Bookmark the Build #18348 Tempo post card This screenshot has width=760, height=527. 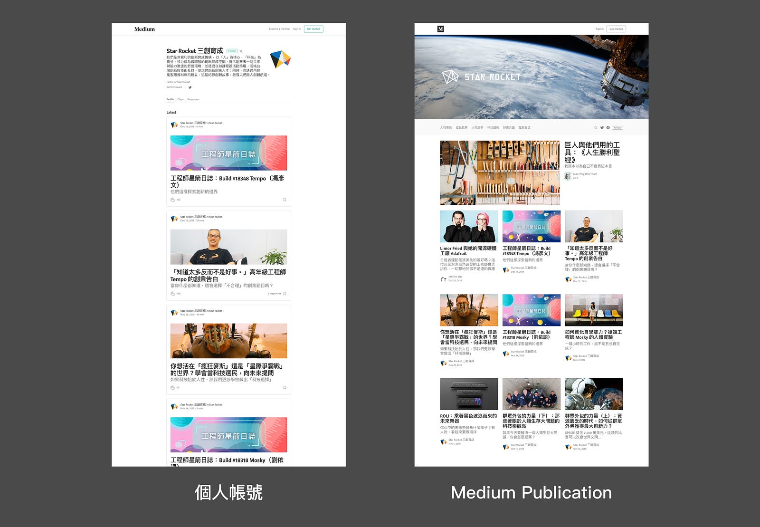point(285,200)
